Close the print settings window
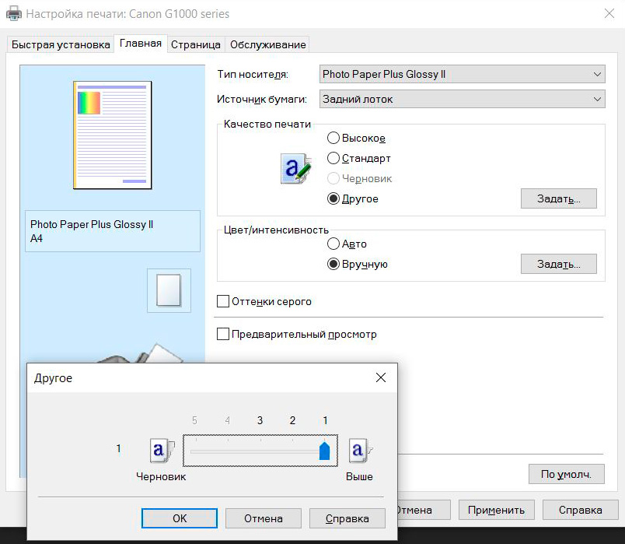This screenshot has height=544, width=625. [x=609, y=13]
